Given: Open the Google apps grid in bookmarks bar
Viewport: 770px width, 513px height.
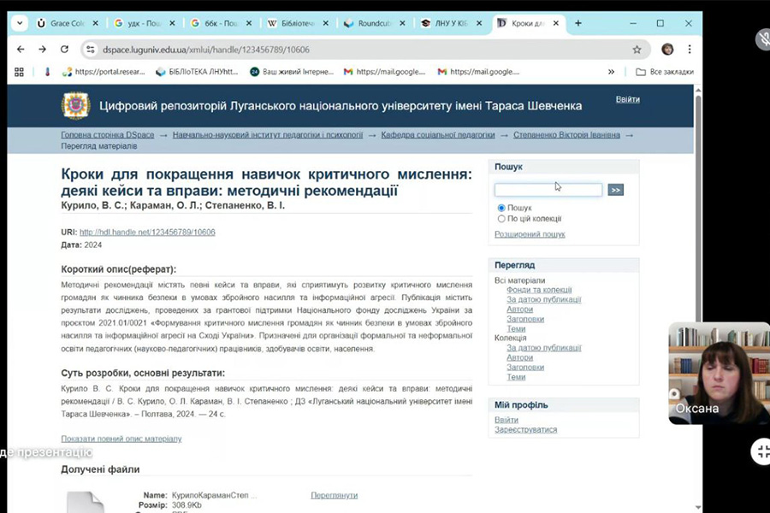Looking at the screenshot, I should pyautogui.click(x=20, y=72).
